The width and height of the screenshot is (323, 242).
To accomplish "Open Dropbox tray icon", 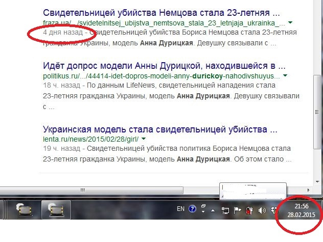I will pyautogui.click(x=274, y=210).
